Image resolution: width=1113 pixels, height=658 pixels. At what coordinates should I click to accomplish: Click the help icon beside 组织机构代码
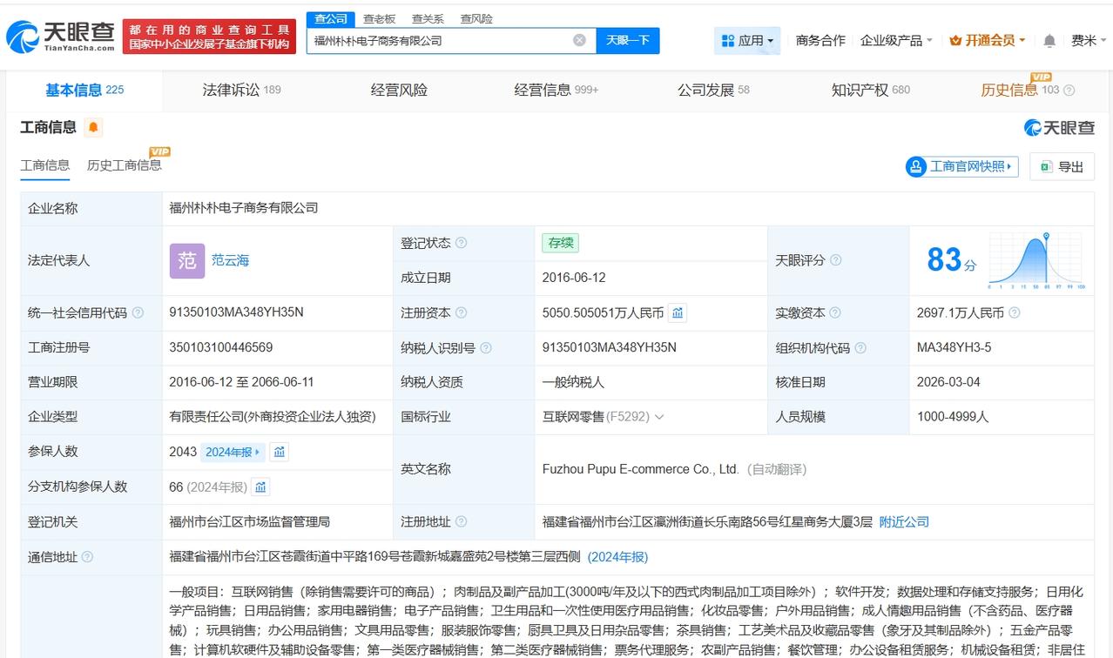coord(860,347)
